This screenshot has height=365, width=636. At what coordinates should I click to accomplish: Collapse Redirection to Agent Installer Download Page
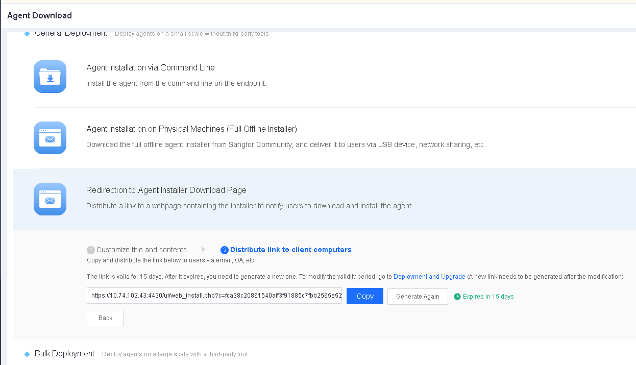pos(166,190)
